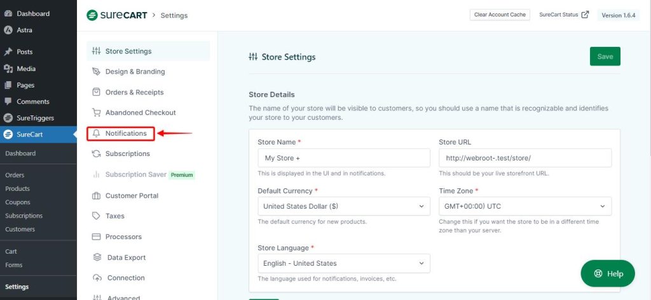Click the Store Name input field

coord(344,158)
